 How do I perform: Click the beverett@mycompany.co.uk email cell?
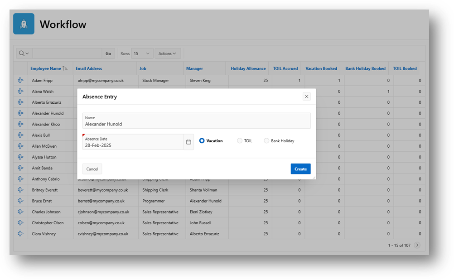[103, 190]
